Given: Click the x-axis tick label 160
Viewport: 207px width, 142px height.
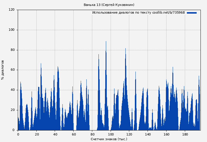Looking at the screenshot, I should [166, 134].
